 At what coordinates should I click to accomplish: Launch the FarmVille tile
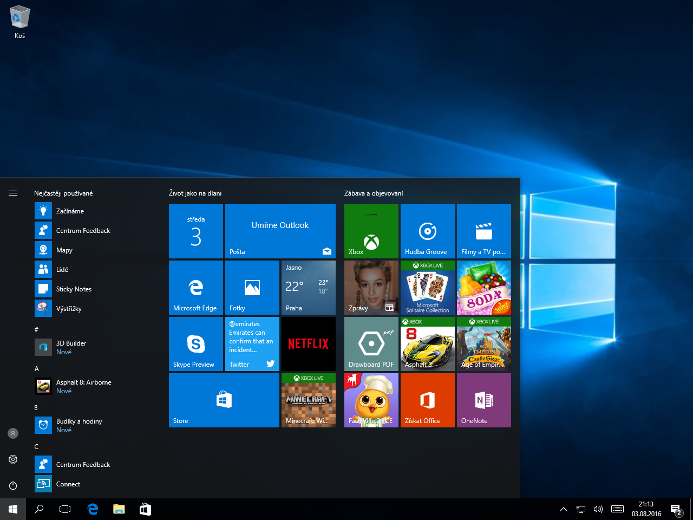tap(371, 400)
